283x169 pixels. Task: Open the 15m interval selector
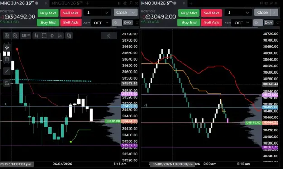(25, 36)
